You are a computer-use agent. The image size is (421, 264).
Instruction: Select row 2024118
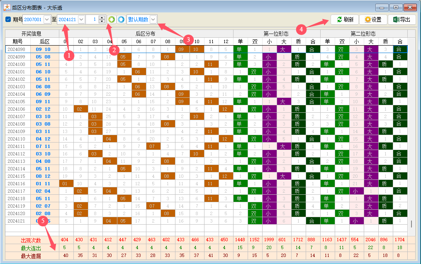[x=206, y=199]
